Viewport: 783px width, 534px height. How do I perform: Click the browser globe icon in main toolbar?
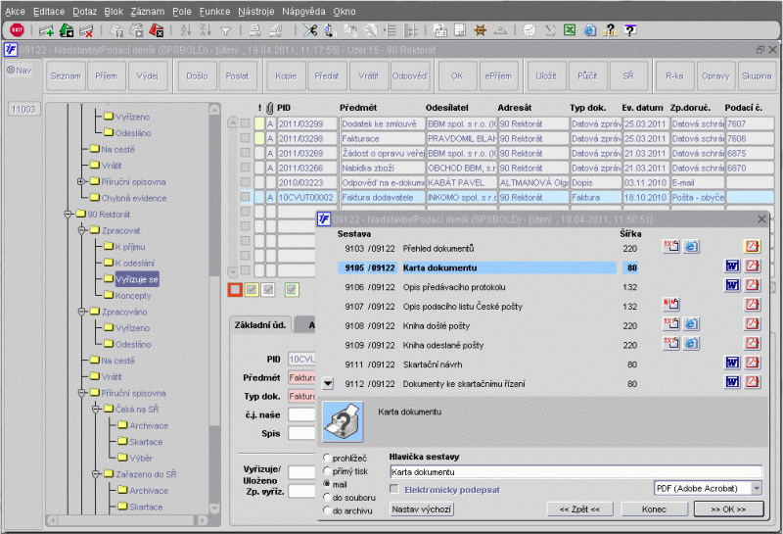coord(590,30)
